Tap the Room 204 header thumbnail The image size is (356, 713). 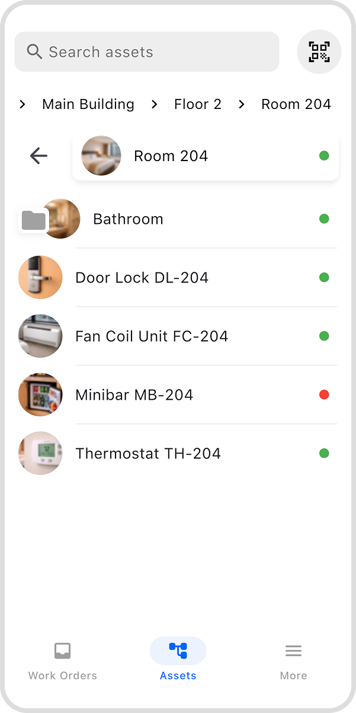[101, 156]
